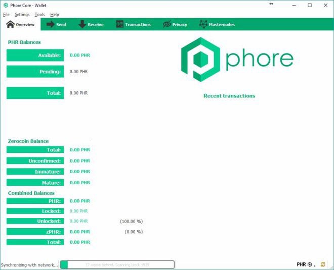Open the Receive tab
334x270 pixels.
pyautogui.click(x=91, y=24)
